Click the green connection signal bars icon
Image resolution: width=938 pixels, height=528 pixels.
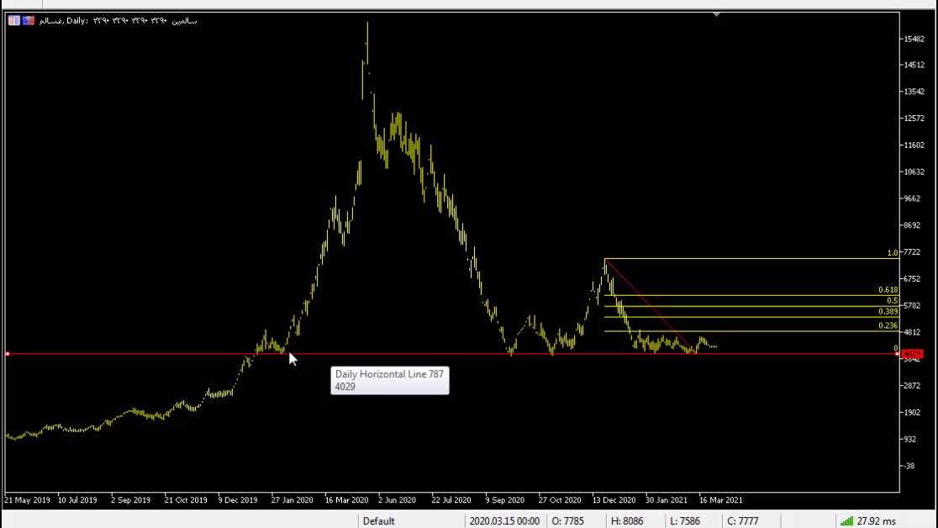pos(846,521)
